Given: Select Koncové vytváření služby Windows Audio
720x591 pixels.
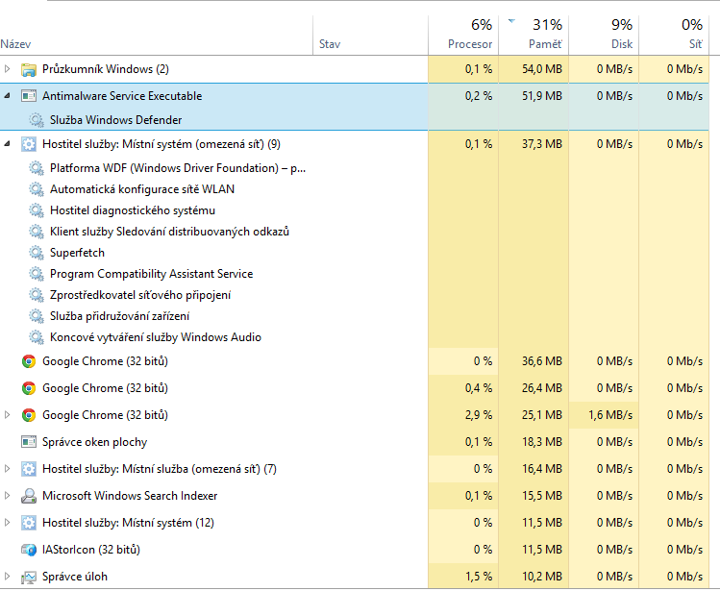Looking at the screenshot, I should 155,337.
